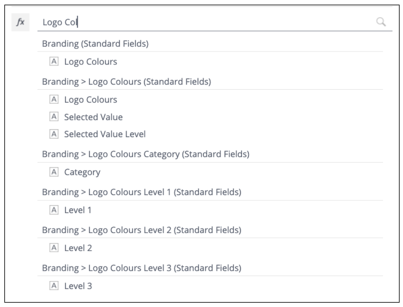Click the text type icon beside Selected Value
This screenshot has width=403, height=307.
click(54, 117)
